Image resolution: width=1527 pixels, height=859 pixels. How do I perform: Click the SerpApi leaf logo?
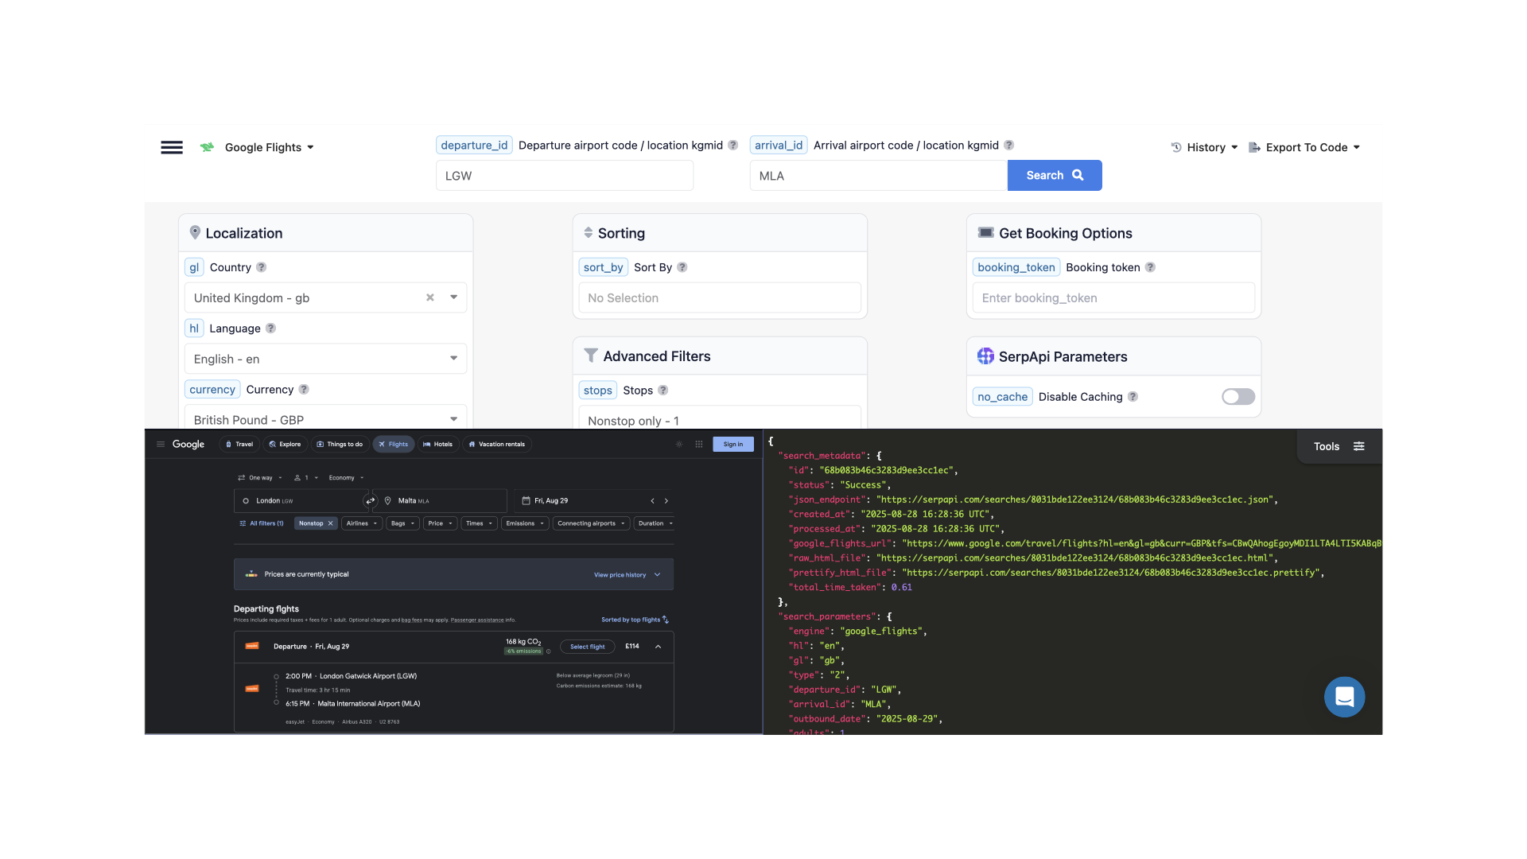[207, 147]
